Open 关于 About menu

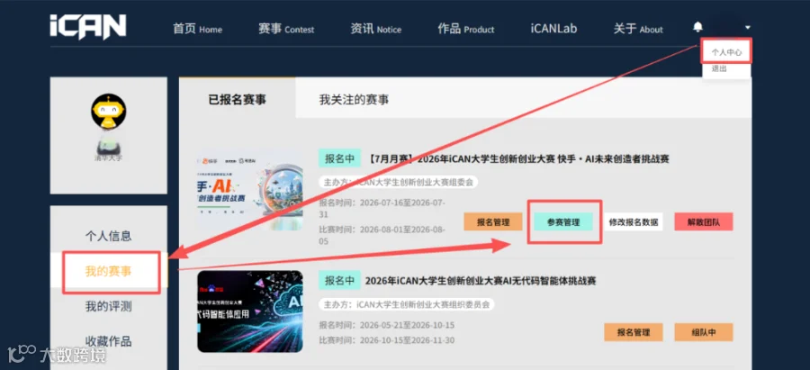pyautogui.click(x=638, y=29)
